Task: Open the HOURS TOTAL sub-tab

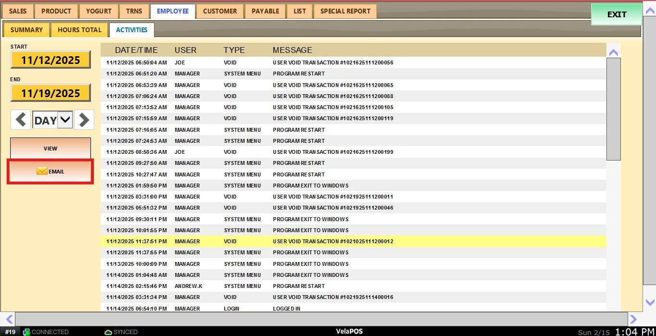Action: pos(79,30)
